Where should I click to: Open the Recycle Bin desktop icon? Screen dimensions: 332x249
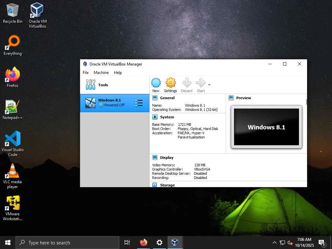point(13,13)
